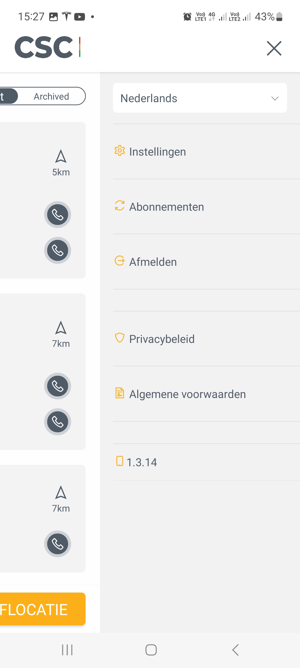300x668 pixels.
Task: Expand language list via chevron arrow
Action: point(275,99)
